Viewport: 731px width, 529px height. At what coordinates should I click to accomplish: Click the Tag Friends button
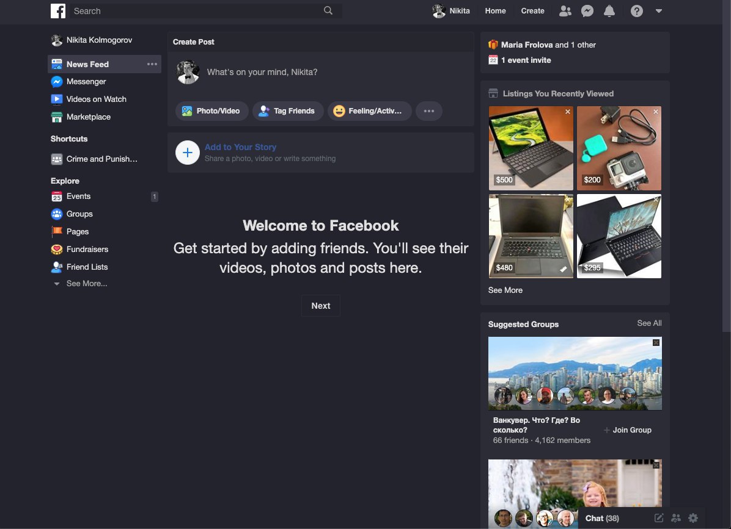coord(288,111)
